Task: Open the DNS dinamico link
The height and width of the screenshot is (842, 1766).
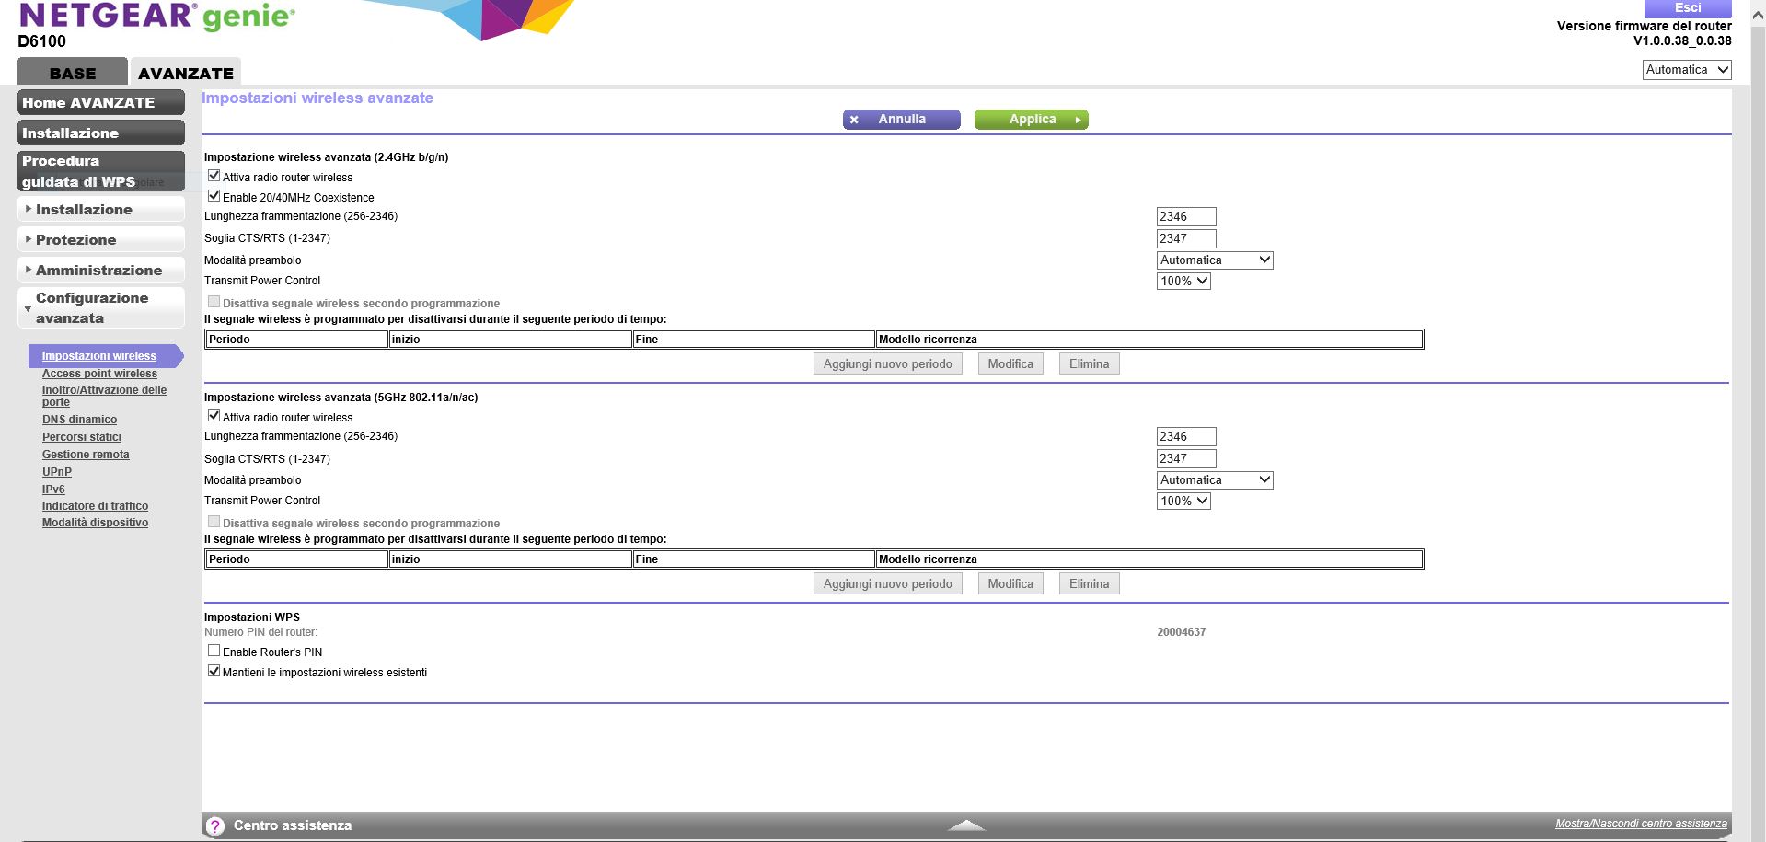Action: 79,420
